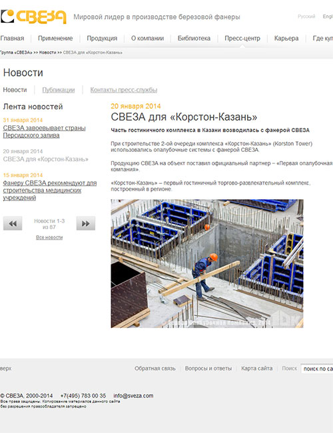Open the Продукция menu item
333x433 pixels.
[102, 39]
